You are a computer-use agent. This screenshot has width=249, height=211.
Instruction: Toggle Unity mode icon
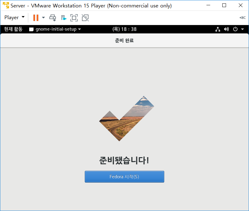coord(85,18)
